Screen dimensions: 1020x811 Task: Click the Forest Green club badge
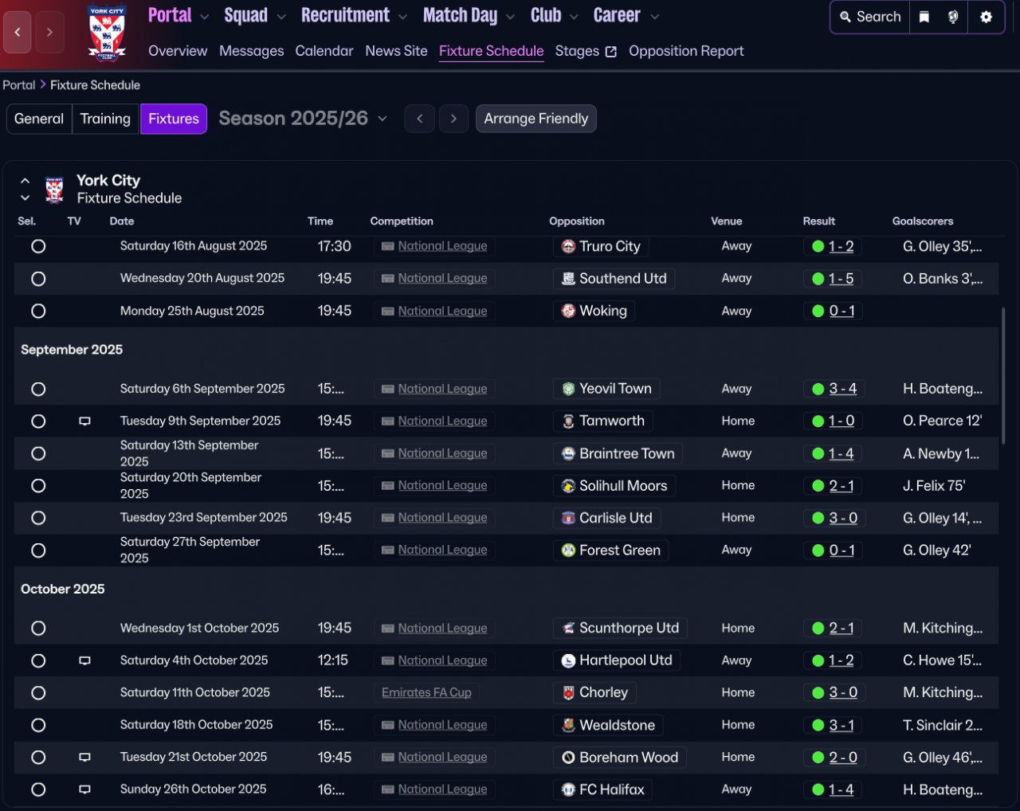tap(568, 550)
